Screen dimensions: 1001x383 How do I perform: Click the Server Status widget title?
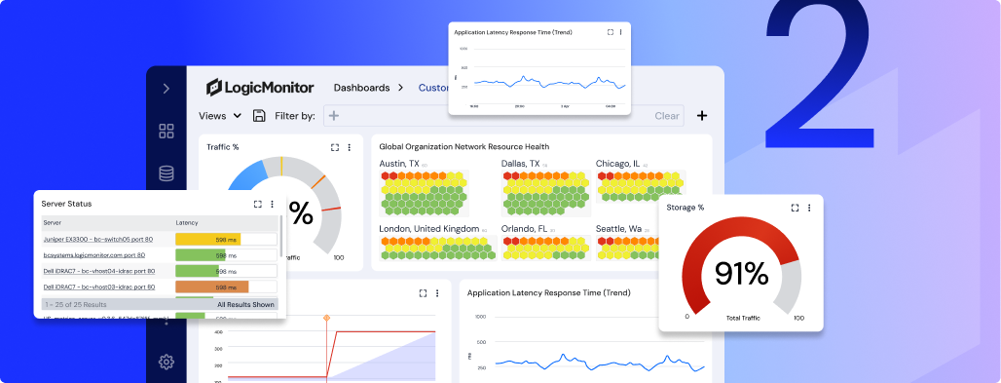66,204
